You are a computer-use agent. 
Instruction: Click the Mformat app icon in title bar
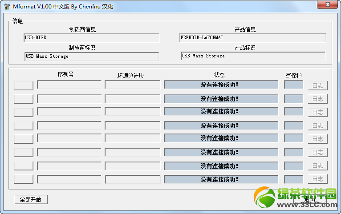7,7
